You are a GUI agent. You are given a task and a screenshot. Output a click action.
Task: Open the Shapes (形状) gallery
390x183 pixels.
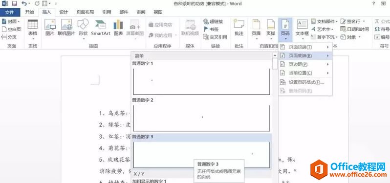[x=83, y=30]
